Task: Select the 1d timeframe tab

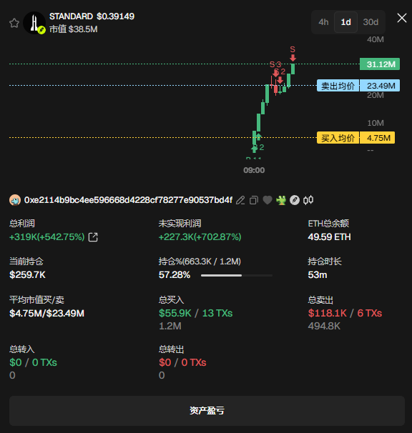Action: click(x=345, y=22)
